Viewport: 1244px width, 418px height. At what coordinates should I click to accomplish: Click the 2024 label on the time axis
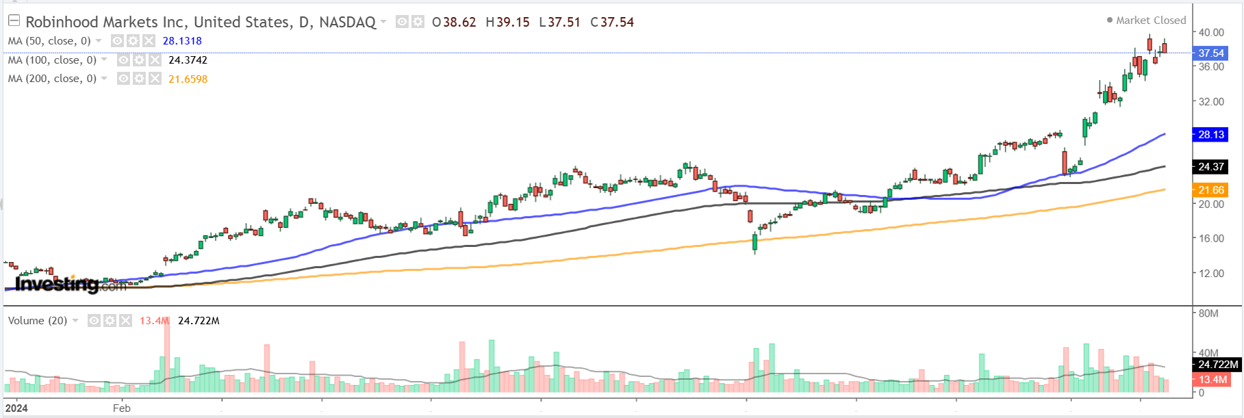click(x=16, y=408)
